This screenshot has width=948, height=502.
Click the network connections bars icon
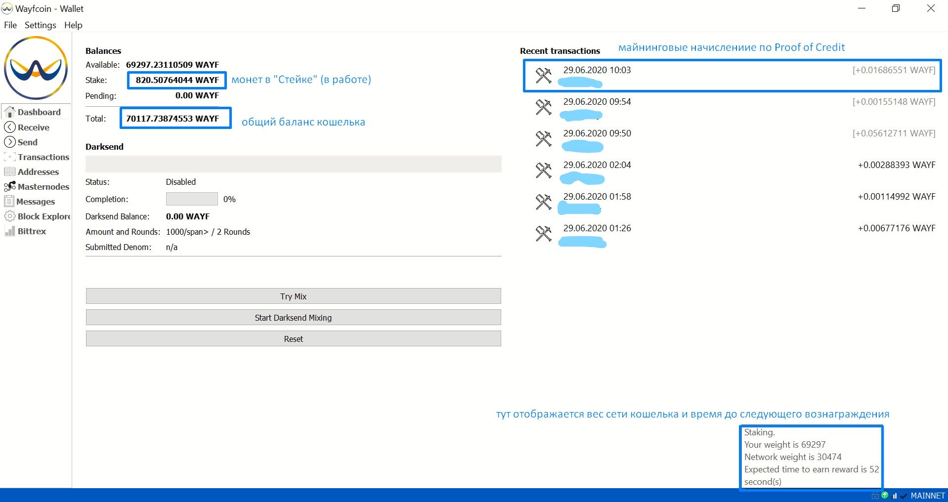[x=894, y=496]
